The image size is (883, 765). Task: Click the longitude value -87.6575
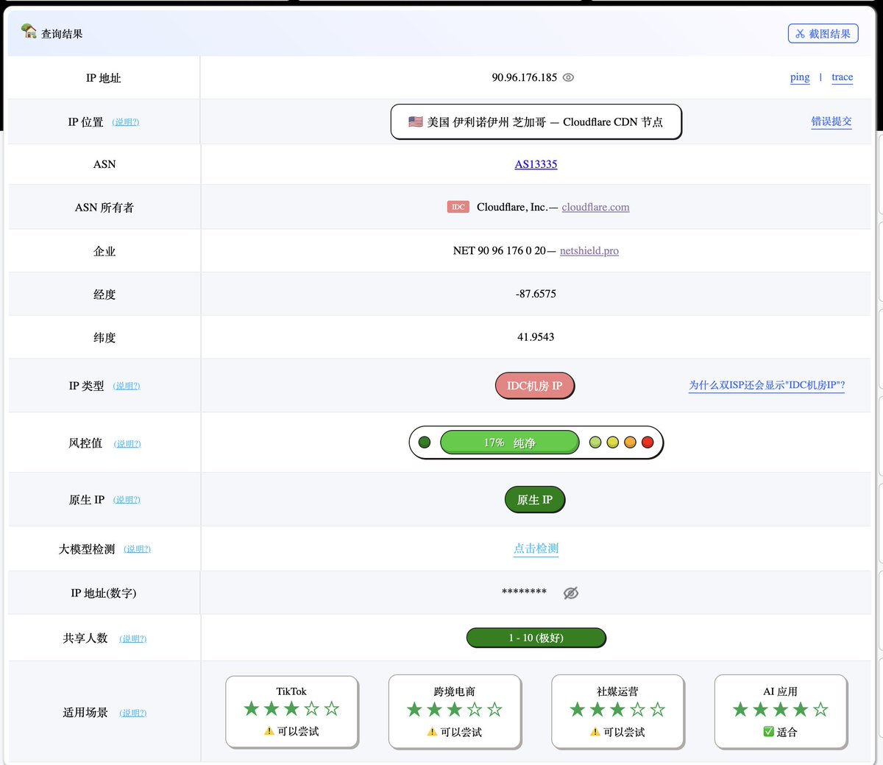[x=536, y=294]
